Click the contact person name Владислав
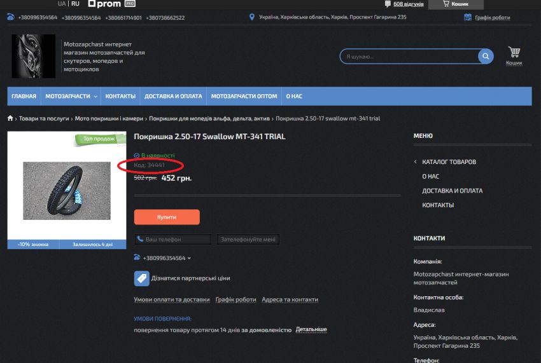This screenshot has height=363, width=541. point(429,310)
